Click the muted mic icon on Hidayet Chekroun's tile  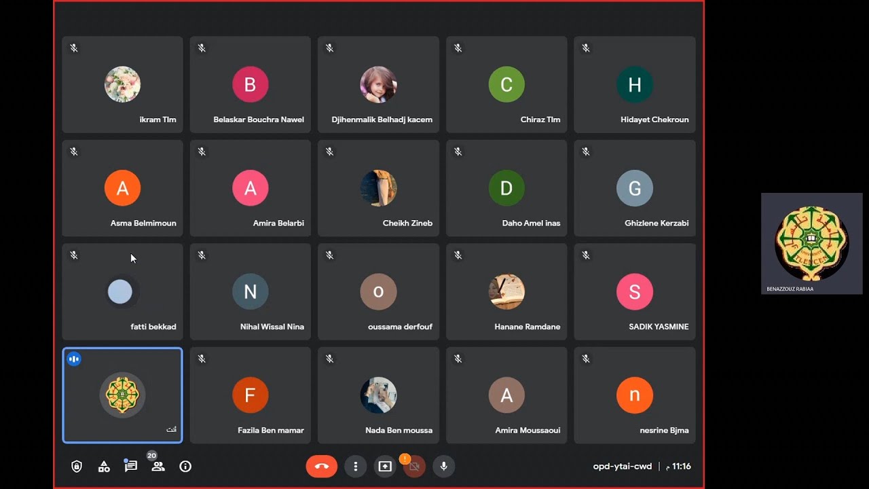[x=586, y=48]
